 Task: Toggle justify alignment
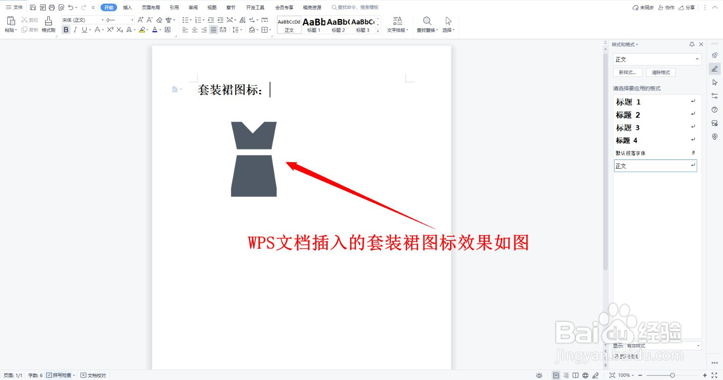(x=213, y=30)
